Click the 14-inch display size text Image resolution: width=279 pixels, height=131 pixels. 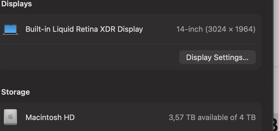click(x=189, y=29)
